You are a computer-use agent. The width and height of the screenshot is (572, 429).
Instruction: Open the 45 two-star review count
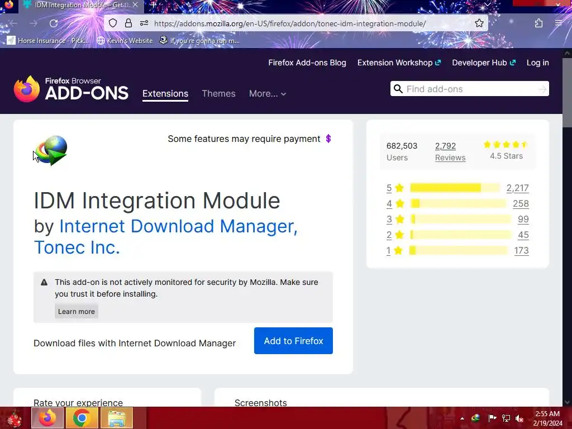[x=523, y=235]
